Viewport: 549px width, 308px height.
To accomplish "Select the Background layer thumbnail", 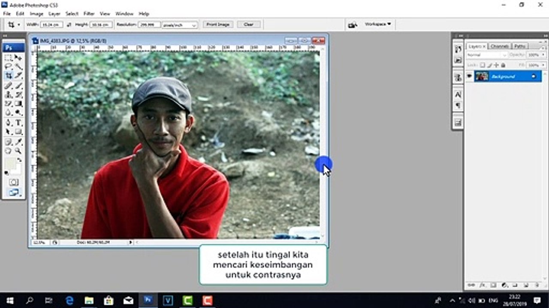I will tap(482, 76).
